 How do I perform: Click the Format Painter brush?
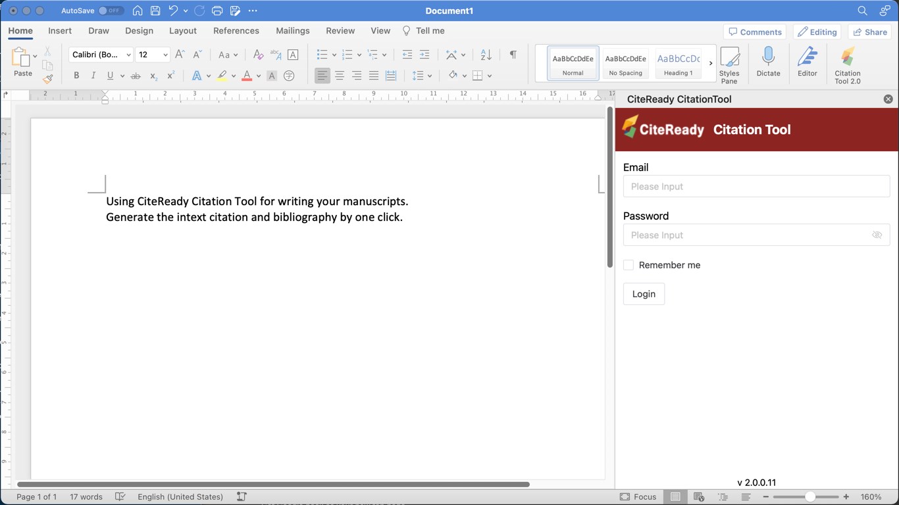point(47,79)
